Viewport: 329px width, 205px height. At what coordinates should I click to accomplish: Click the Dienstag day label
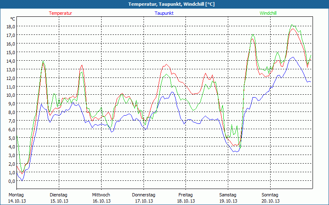tap(58, 195)
